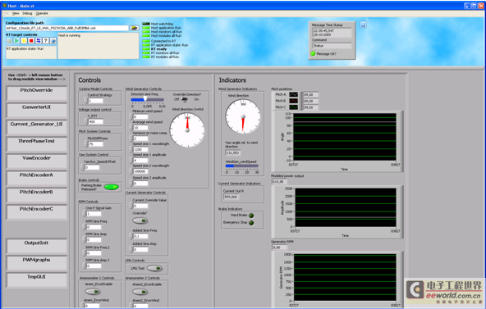
Task: Toggle the LMU Test button
Action: pyautogui.click(x=154, y=268)
